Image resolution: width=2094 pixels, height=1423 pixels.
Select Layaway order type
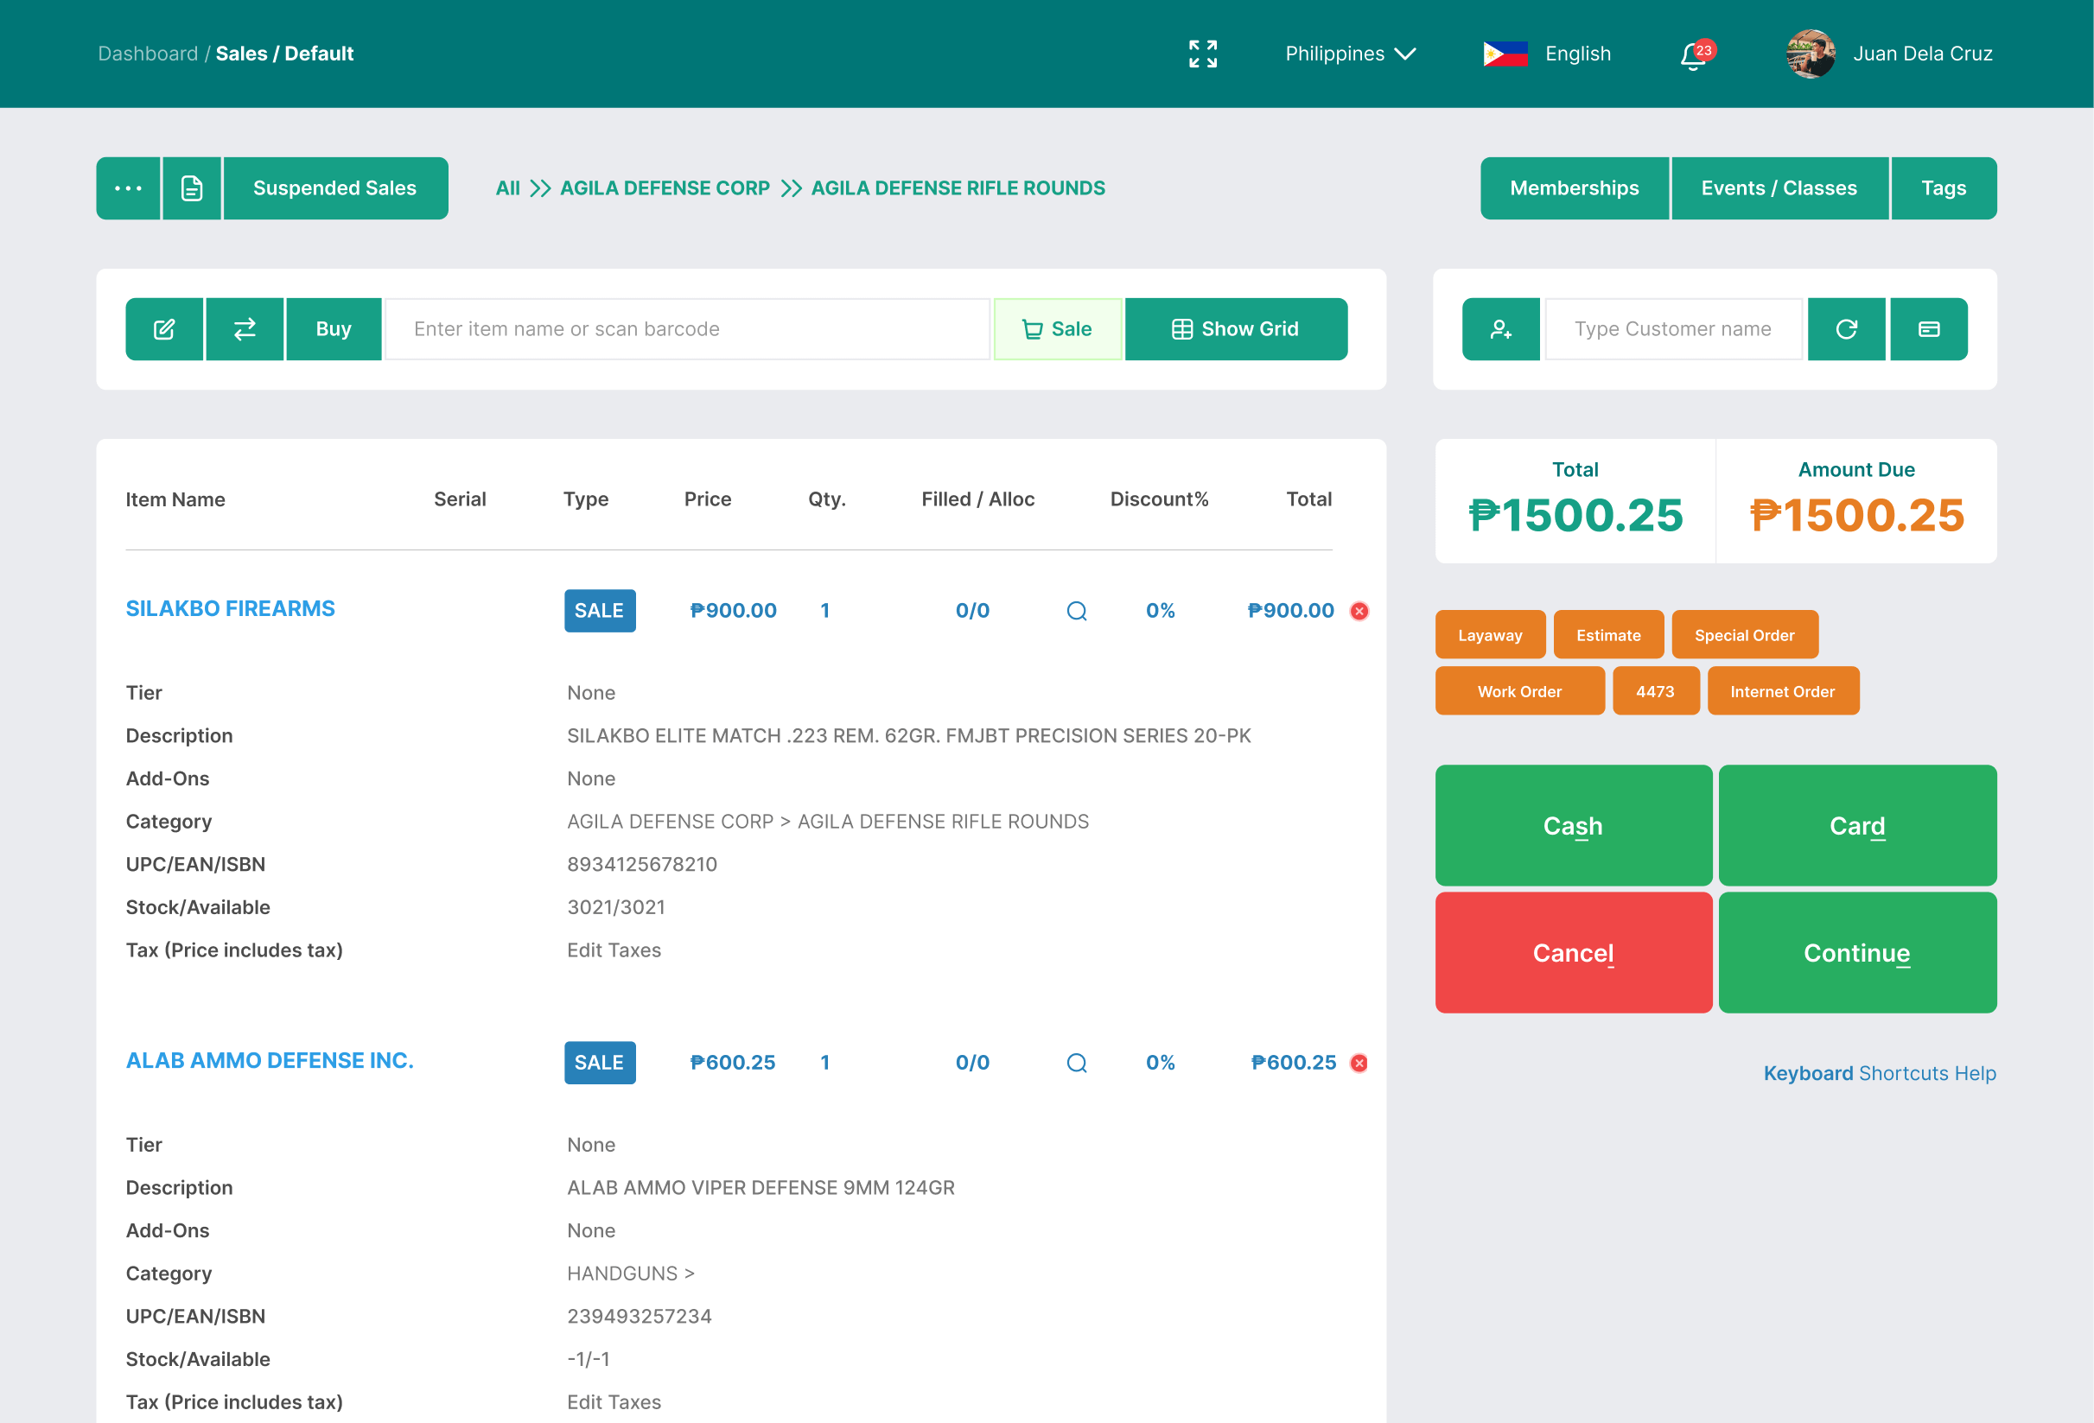(x=1490, y=635)
